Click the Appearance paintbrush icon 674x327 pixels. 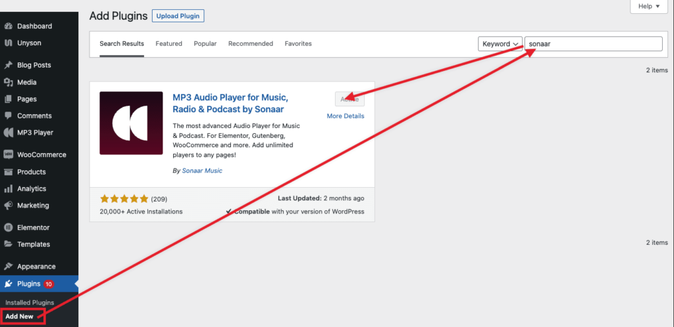tap(8, 267)
